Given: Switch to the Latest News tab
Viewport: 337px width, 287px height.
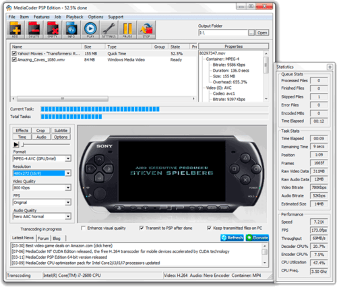Looking at the screenshot, I should pyautogui.click(x=23, y=238).
